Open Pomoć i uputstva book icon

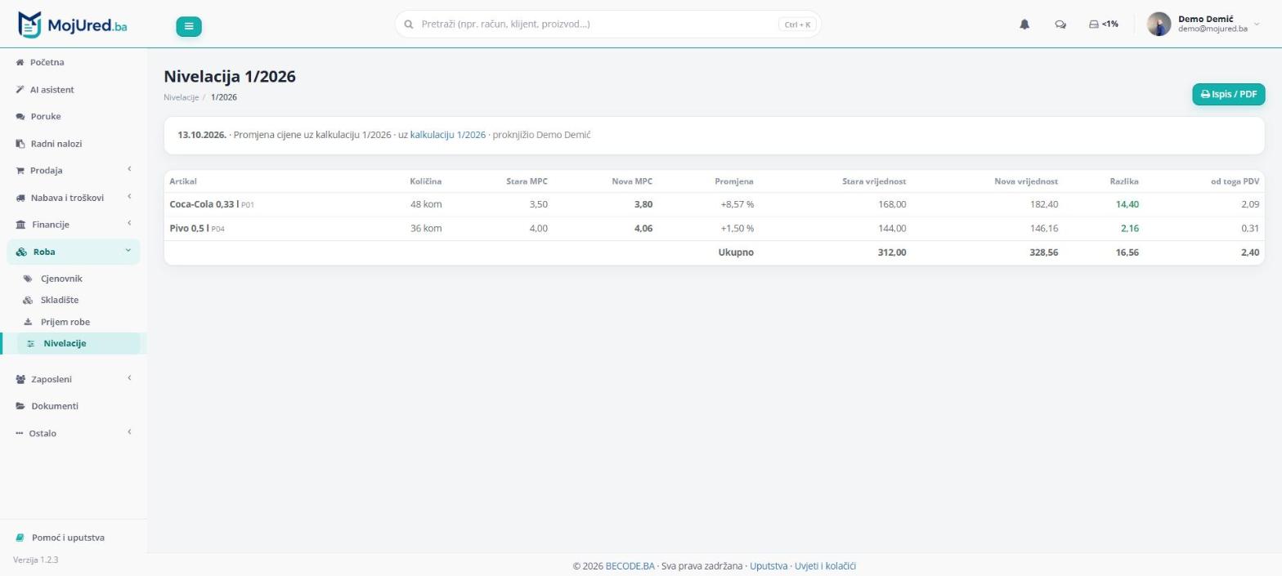click(20, 538)
